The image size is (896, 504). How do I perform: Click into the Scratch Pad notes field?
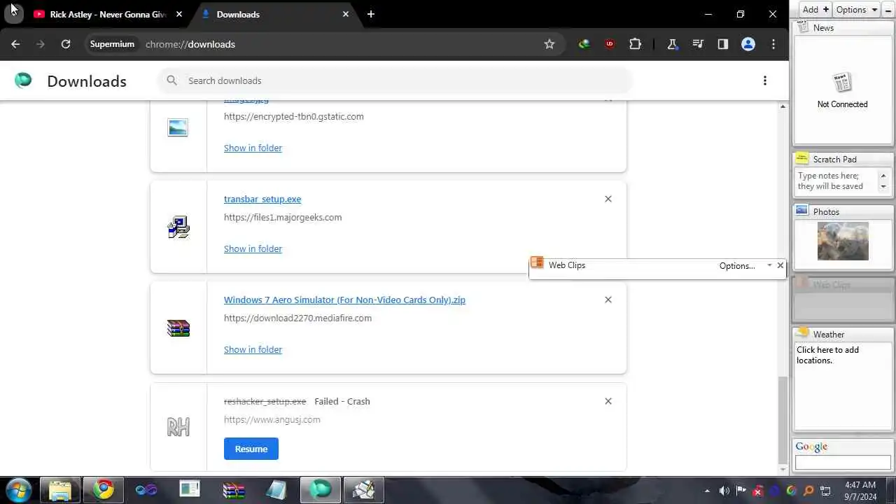point(837,181)
